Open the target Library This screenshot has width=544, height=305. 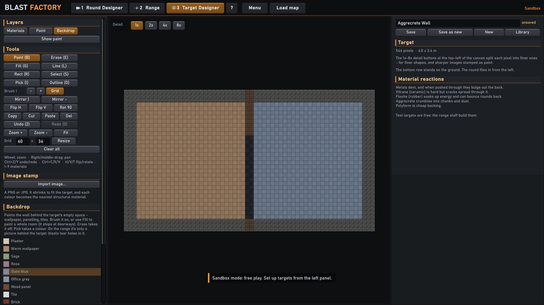(x=522, y=32)
